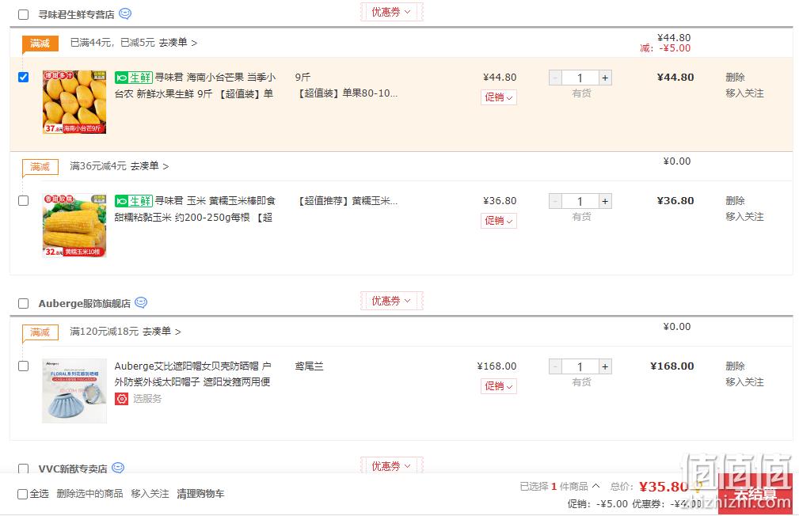Click the 生鲜 badge on the mango item
Image resolution: width=799 pixels, height=516 pixels.
134,78
